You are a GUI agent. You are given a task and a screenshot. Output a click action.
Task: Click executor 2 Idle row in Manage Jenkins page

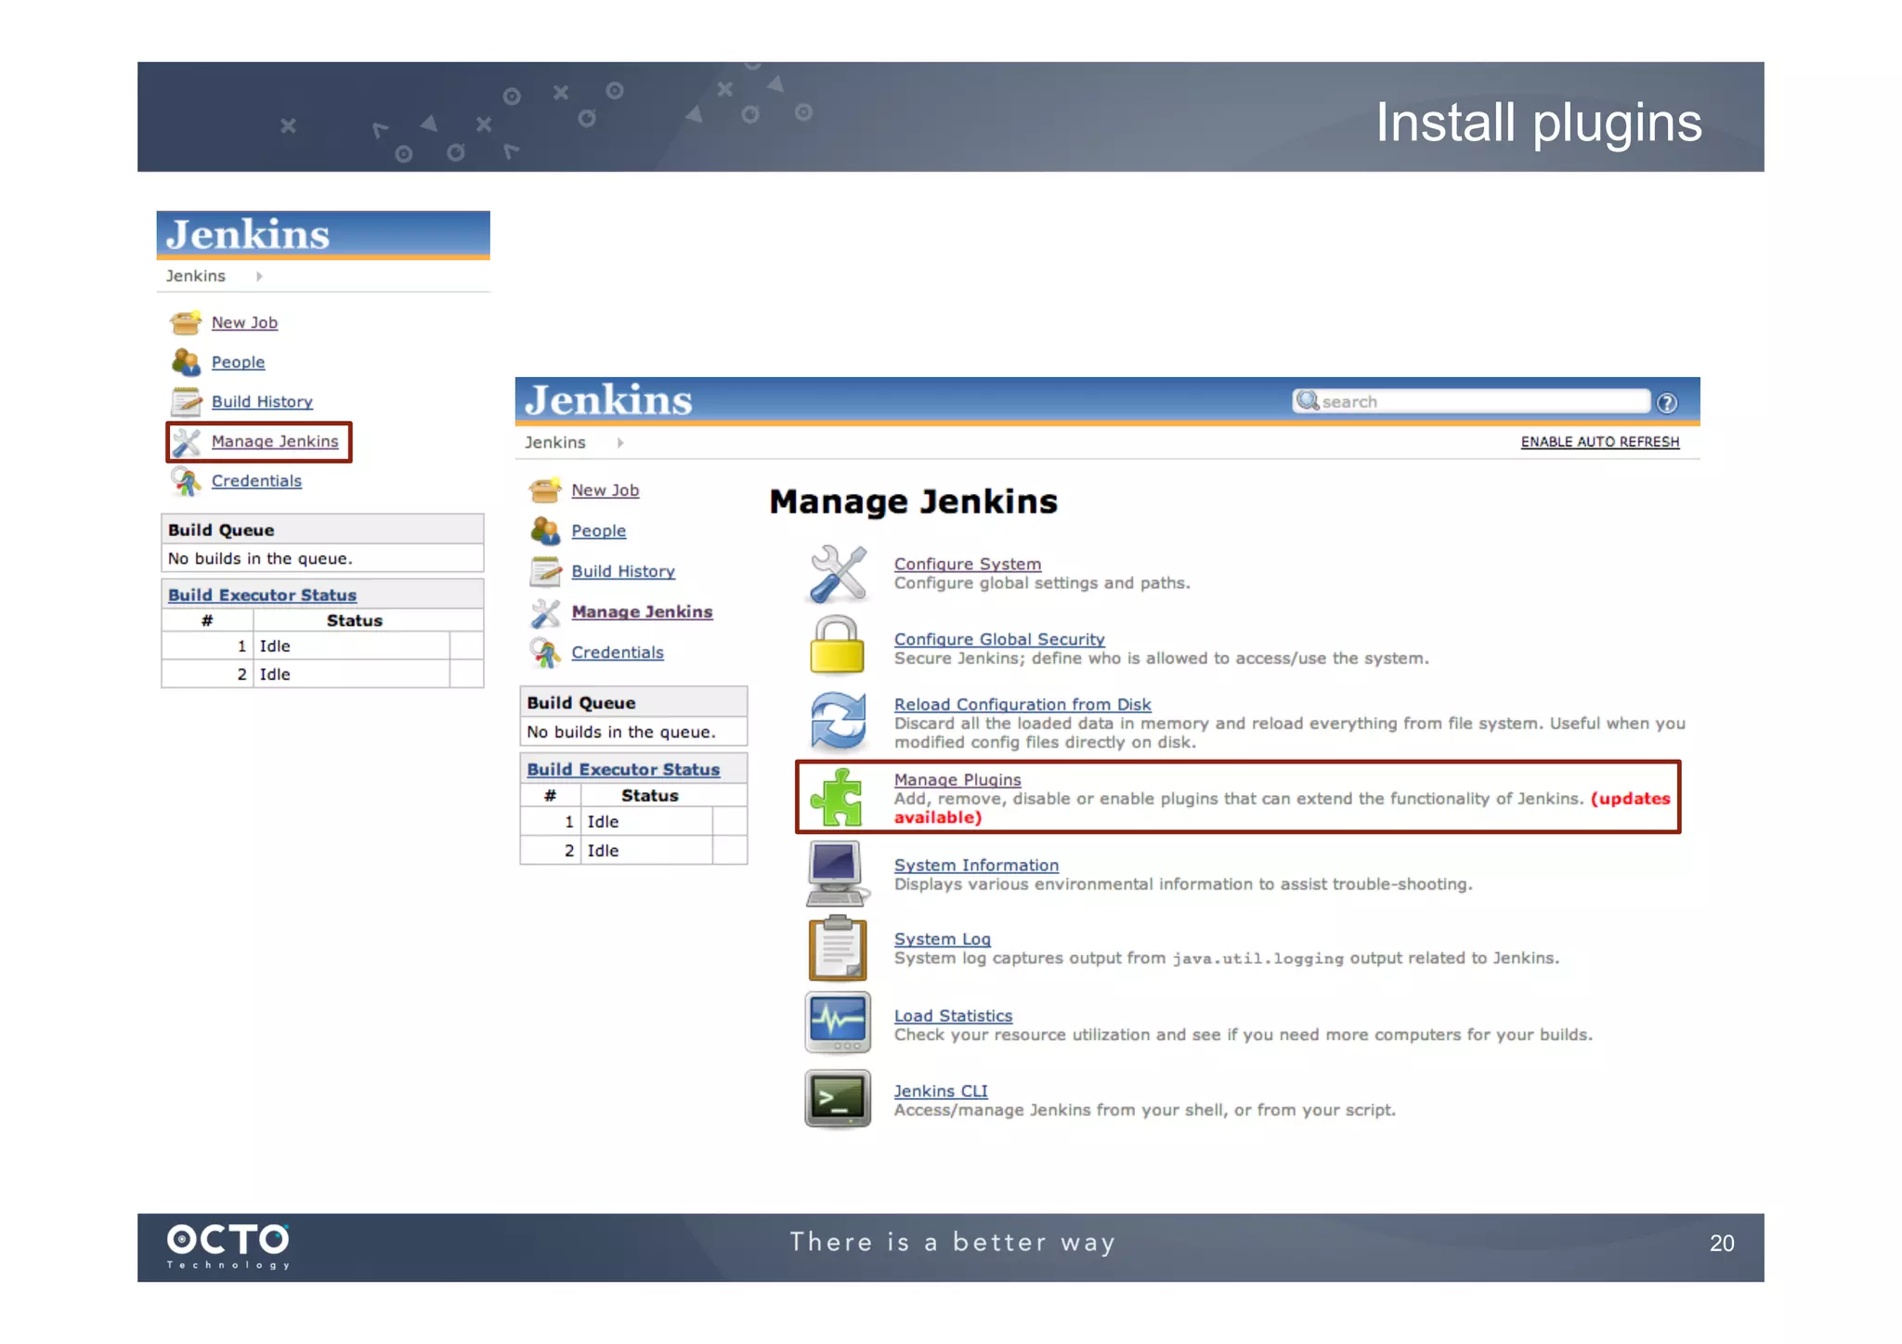pyautogui.click(x=633, y=851)
